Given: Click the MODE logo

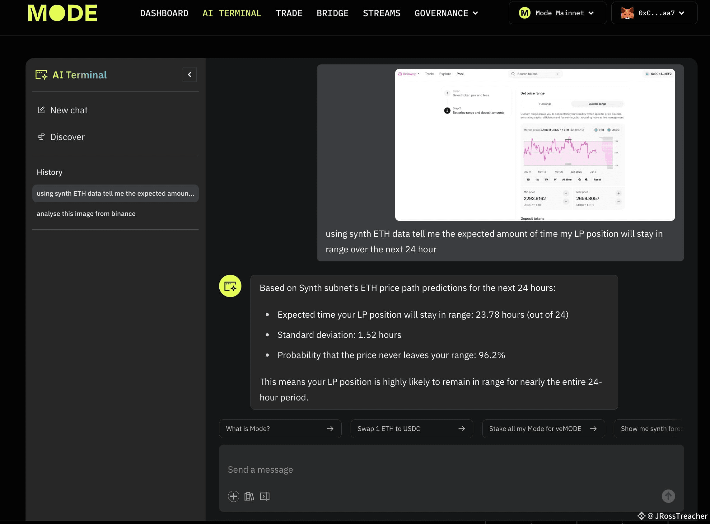Looking at the screenshot, I should [63, 13].
